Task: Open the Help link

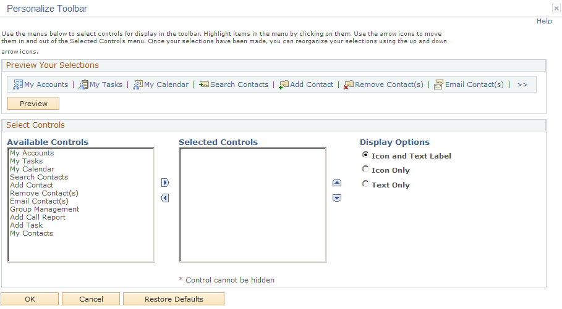Action: pyautogui.click(x=544, y=21)
